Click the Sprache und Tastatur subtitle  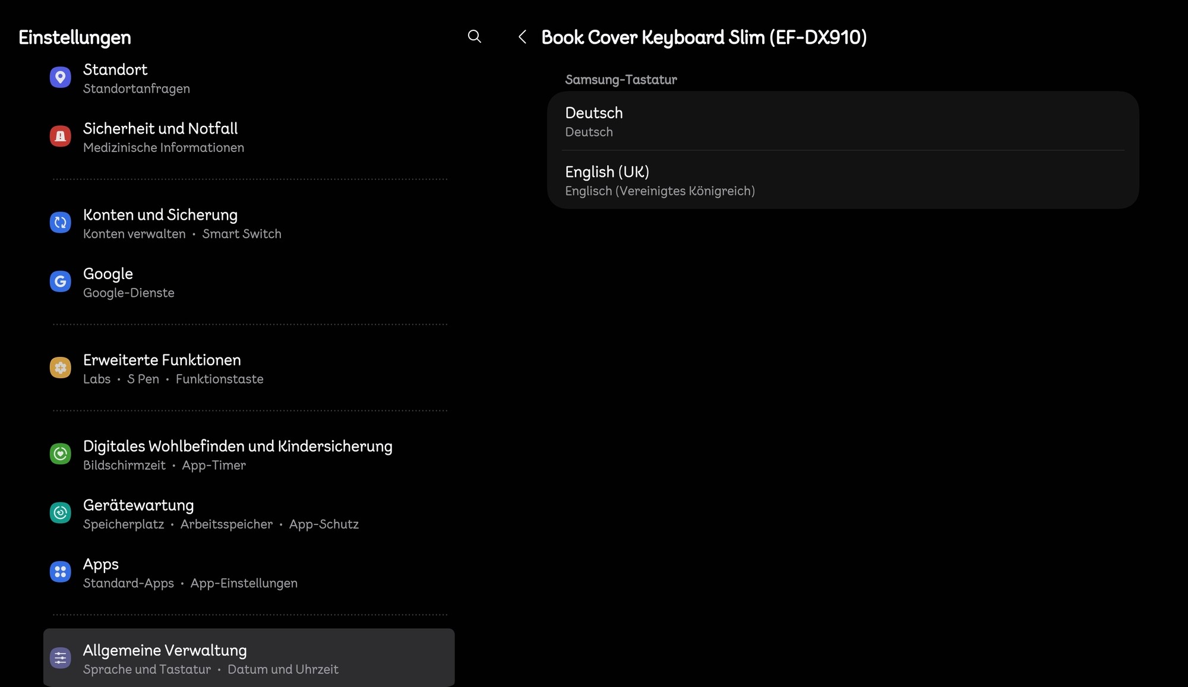[x=147, y=669]
